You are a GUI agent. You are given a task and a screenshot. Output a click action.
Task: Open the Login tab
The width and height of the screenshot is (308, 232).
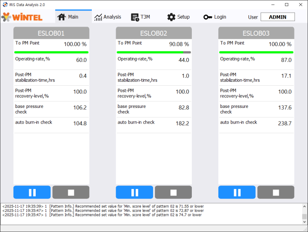[215, 17]
